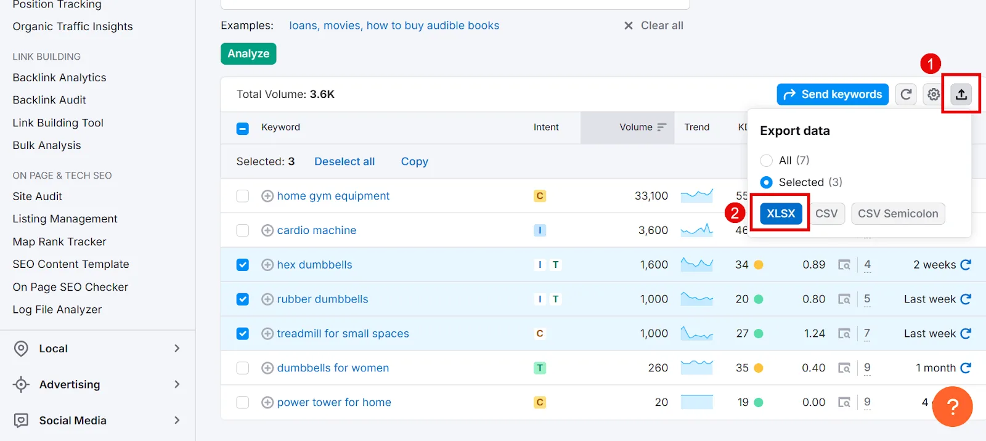Open Log File Analyzer in sidebar
Image resolution: width=986 pixels, height=441 pixels.
(x=57, y=310)
